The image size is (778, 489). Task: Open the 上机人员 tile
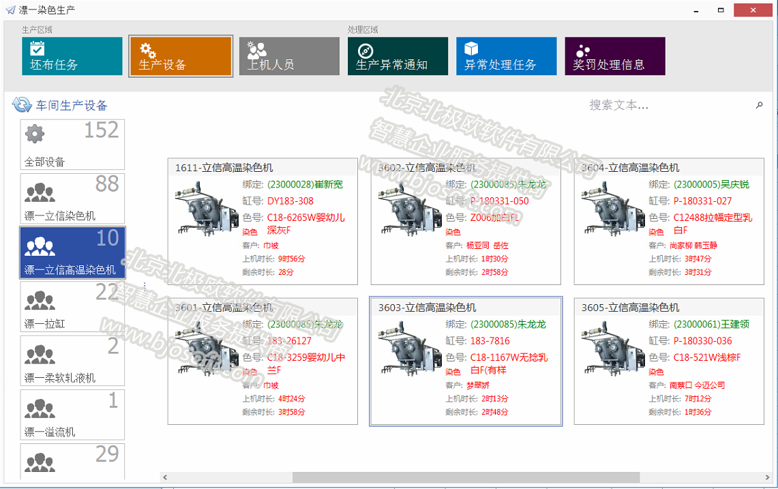click(289, 56)
